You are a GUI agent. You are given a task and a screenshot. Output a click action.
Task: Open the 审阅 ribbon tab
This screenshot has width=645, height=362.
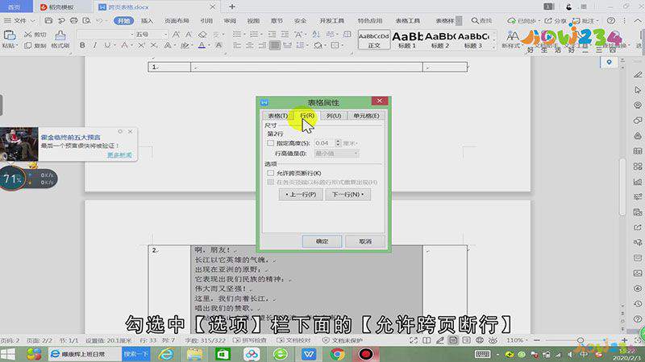pyautogui.click(x=230, y=21)
